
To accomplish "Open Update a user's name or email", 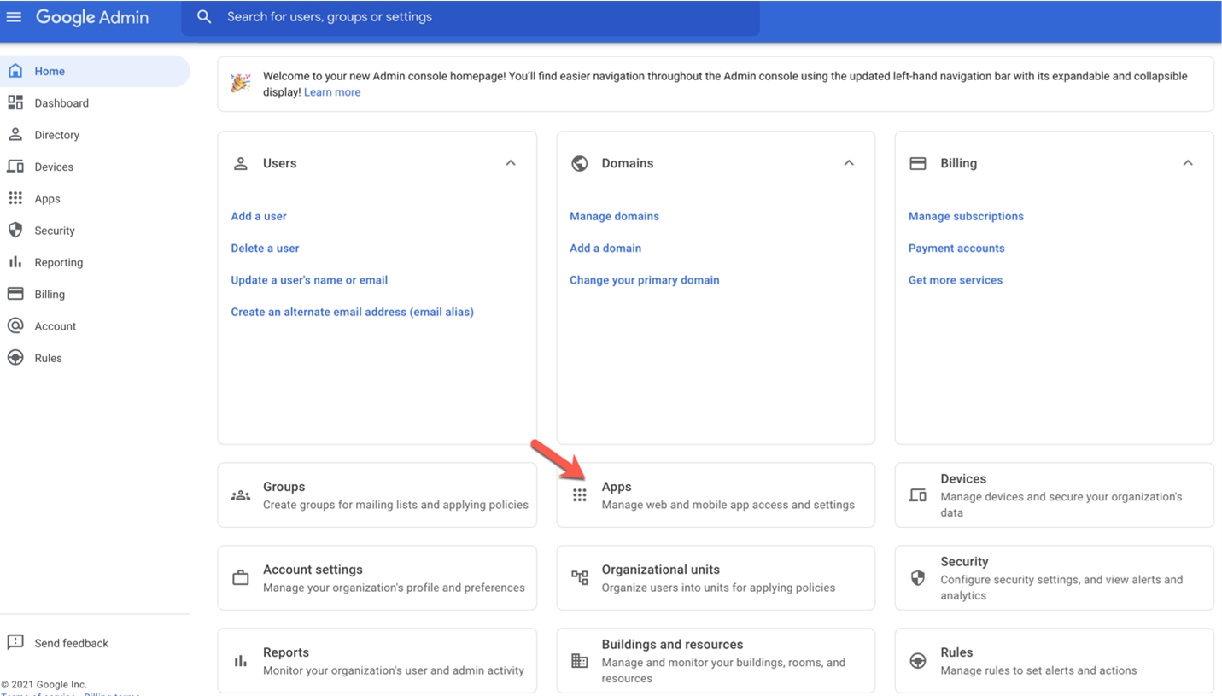I will [x=309, y=280].
